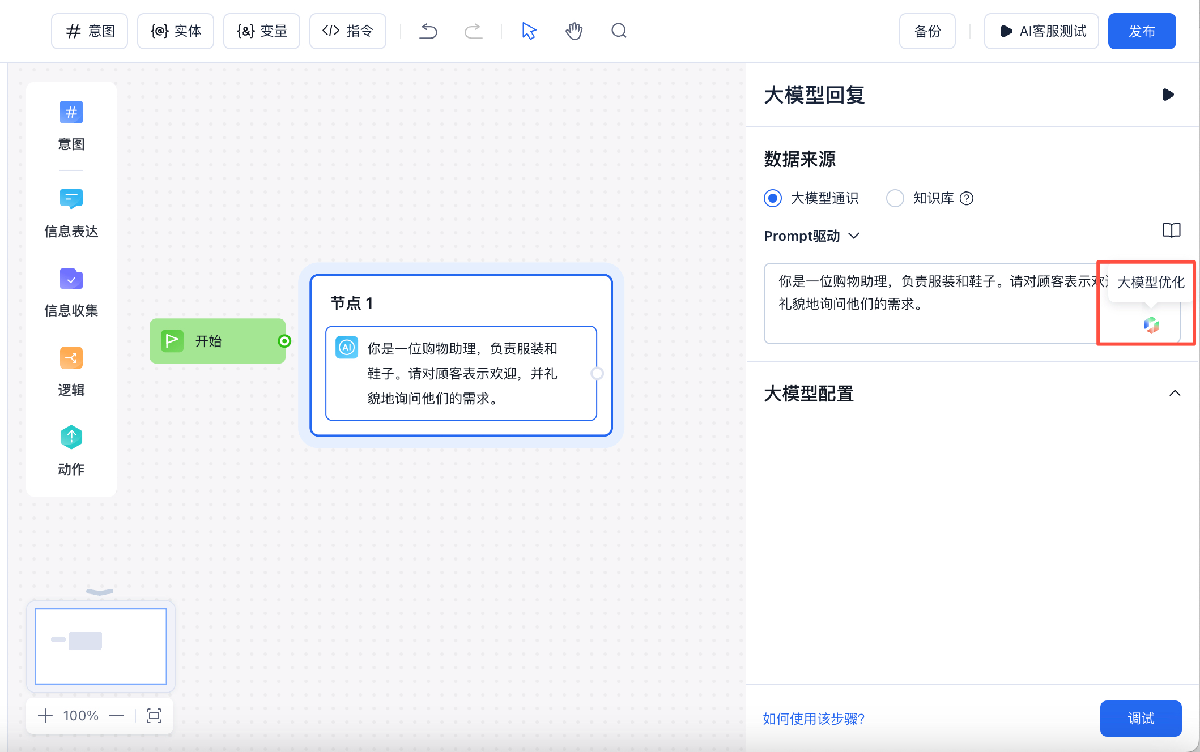Select the 知识库 radio button

(x=895, y=198)
